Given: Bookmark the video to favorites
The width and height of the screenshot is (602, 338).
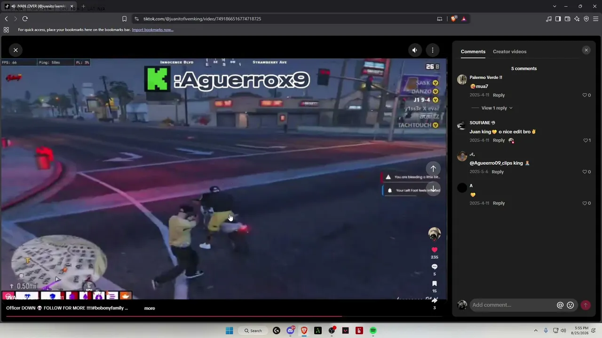Looking at the screenshot, I should point(435,284).
